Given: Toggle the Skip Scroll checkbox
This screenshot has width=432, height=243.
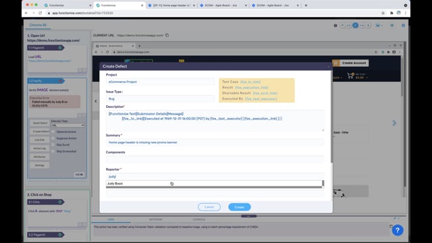Looking at the screenshot, I should click(53, 144).
